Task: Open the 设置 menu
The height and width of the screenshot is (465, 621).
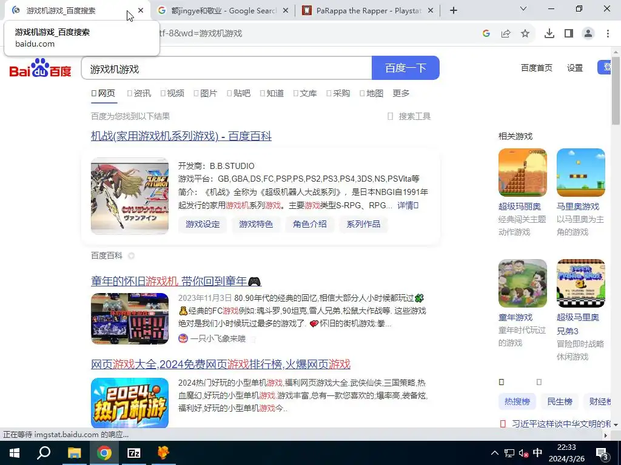Action: (575, 68)
